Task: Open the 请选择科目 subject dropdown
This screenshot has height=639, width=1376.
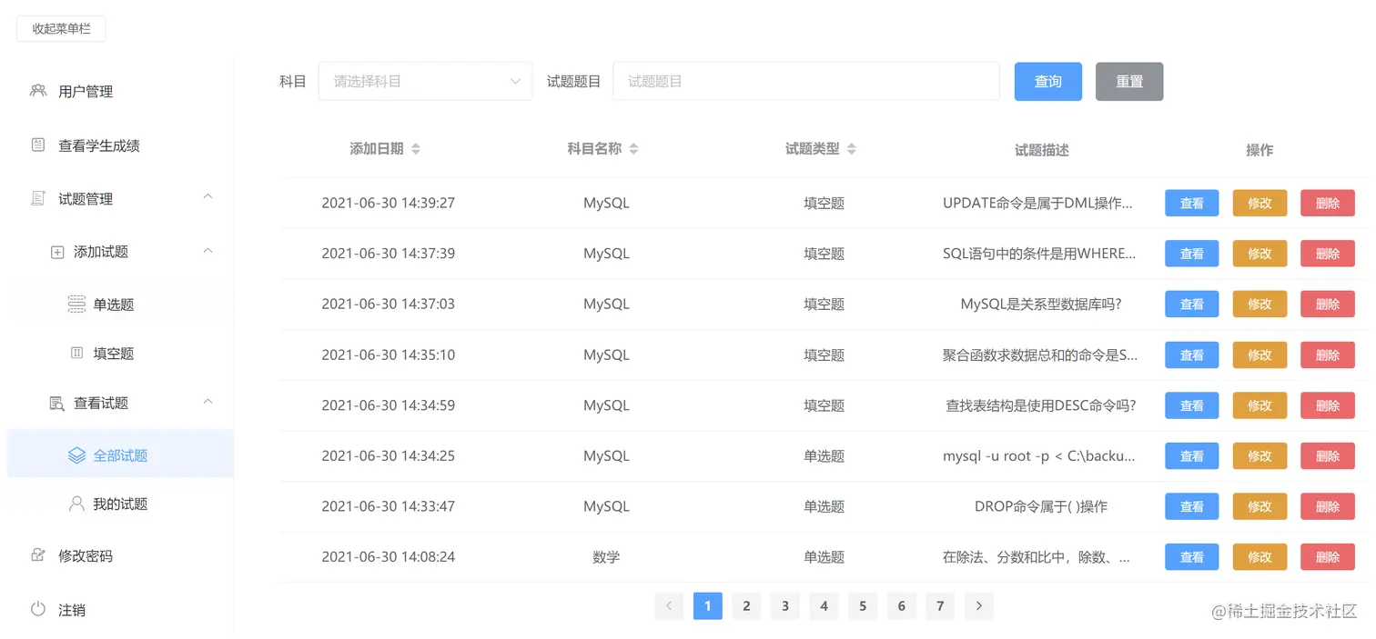Action: [425, 81]
